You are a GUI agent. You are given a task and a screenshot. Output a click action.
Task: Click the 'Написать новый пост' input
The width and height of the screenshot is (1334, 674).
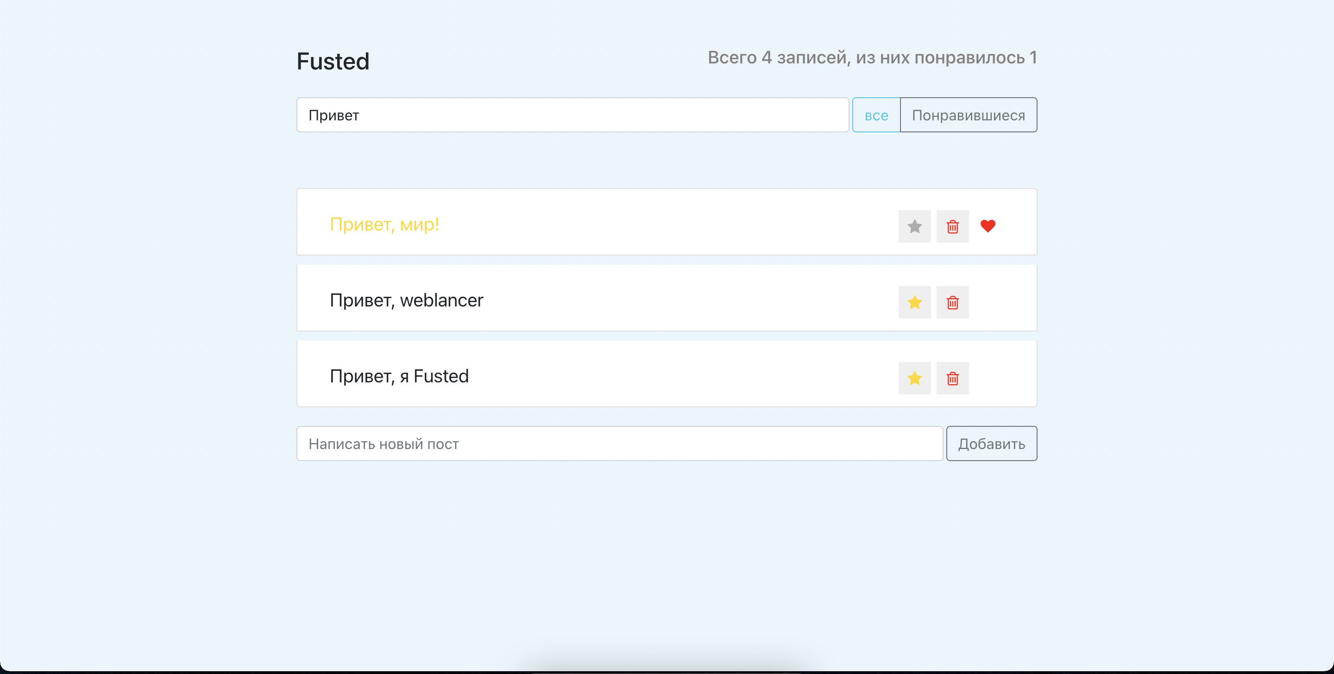click(x=619, y=443)
